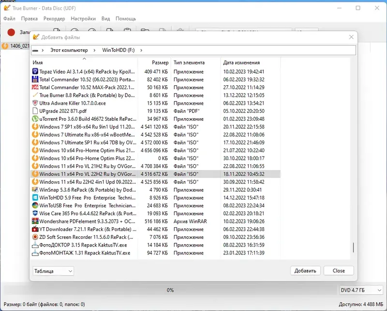Open the Помощь menu
The image size is (387, 311).
coord(126,18)
